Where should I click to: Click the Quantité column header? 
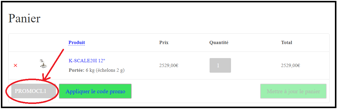tap(219, 43)
